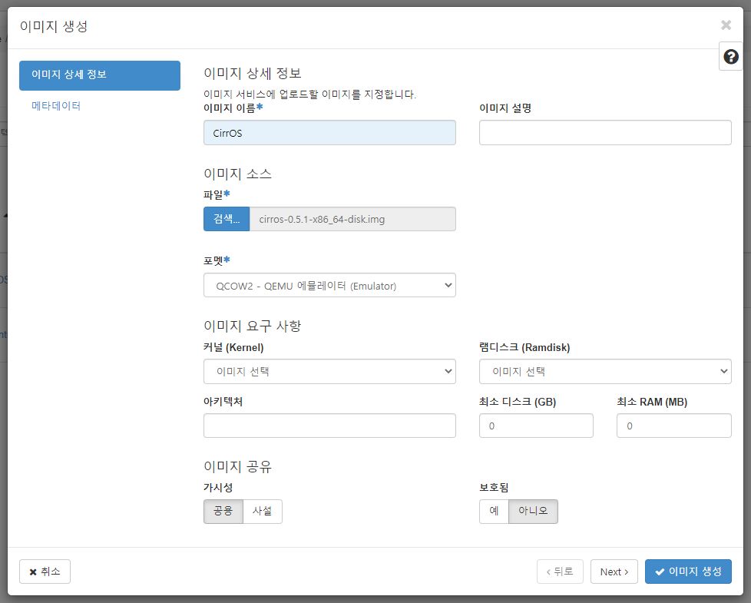The image size is (751, 603).
Task: Click the 검색... file browse button
Action: click(227, 219)
